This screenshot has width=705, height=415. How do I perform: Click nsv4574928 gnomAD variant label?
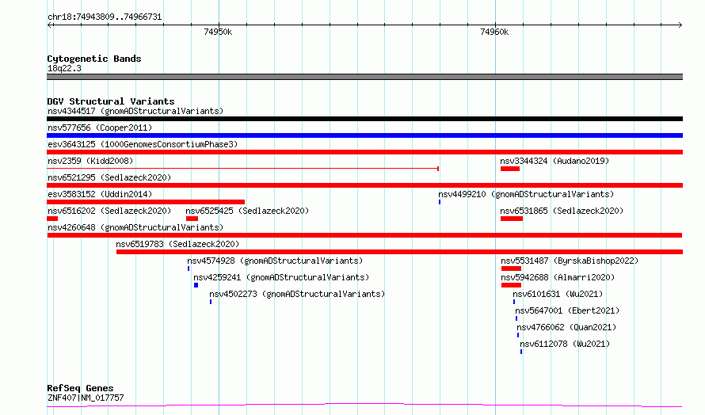point(275,261)
